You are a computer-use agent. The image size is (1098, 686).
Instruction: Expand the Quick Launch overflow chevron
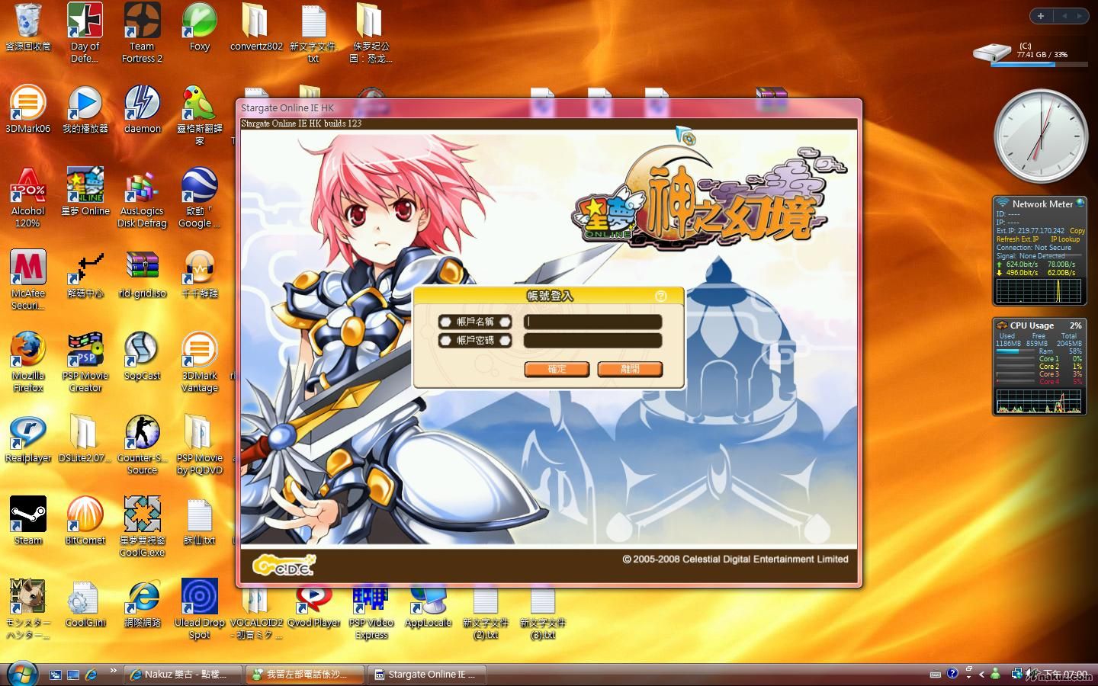(114, 671)
